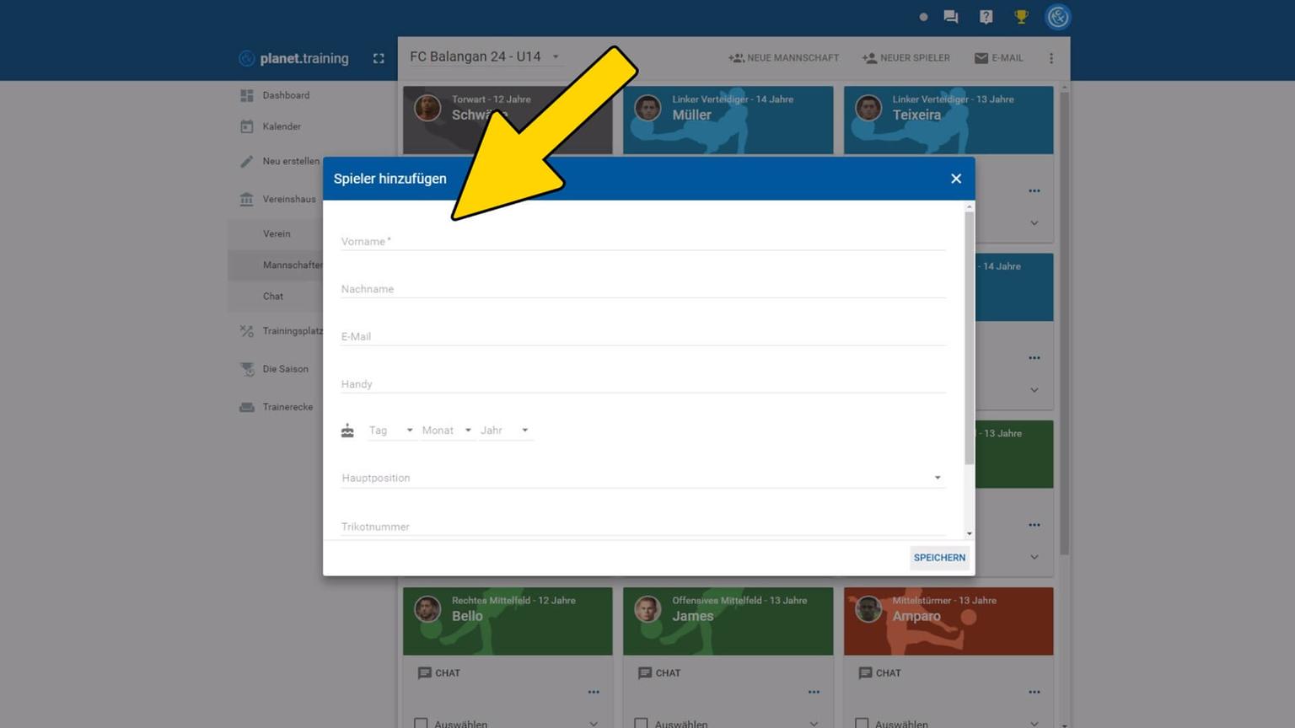Open the Jahr birthday dropdown
The image size is (1295, 728).
(x=505, y=431)
